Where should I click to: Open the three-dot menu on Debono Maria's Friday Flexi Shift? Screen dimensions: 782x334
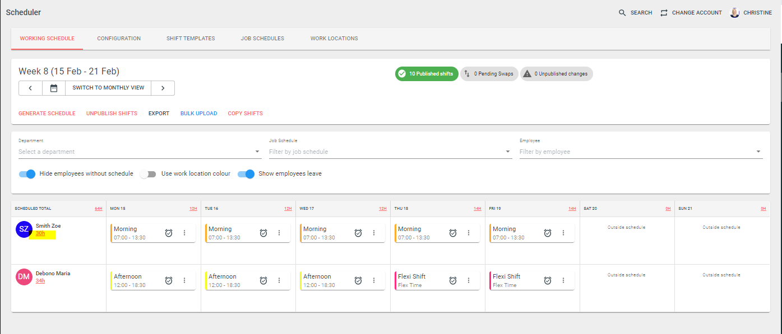563,280
